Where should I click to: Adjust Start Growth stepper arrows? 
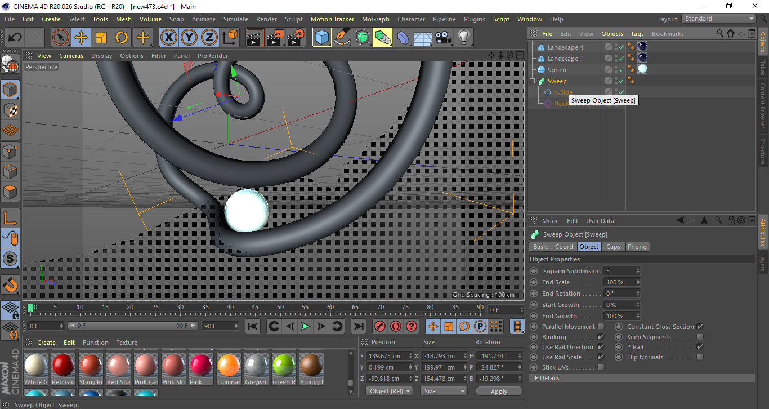click(x=638, y=305)
